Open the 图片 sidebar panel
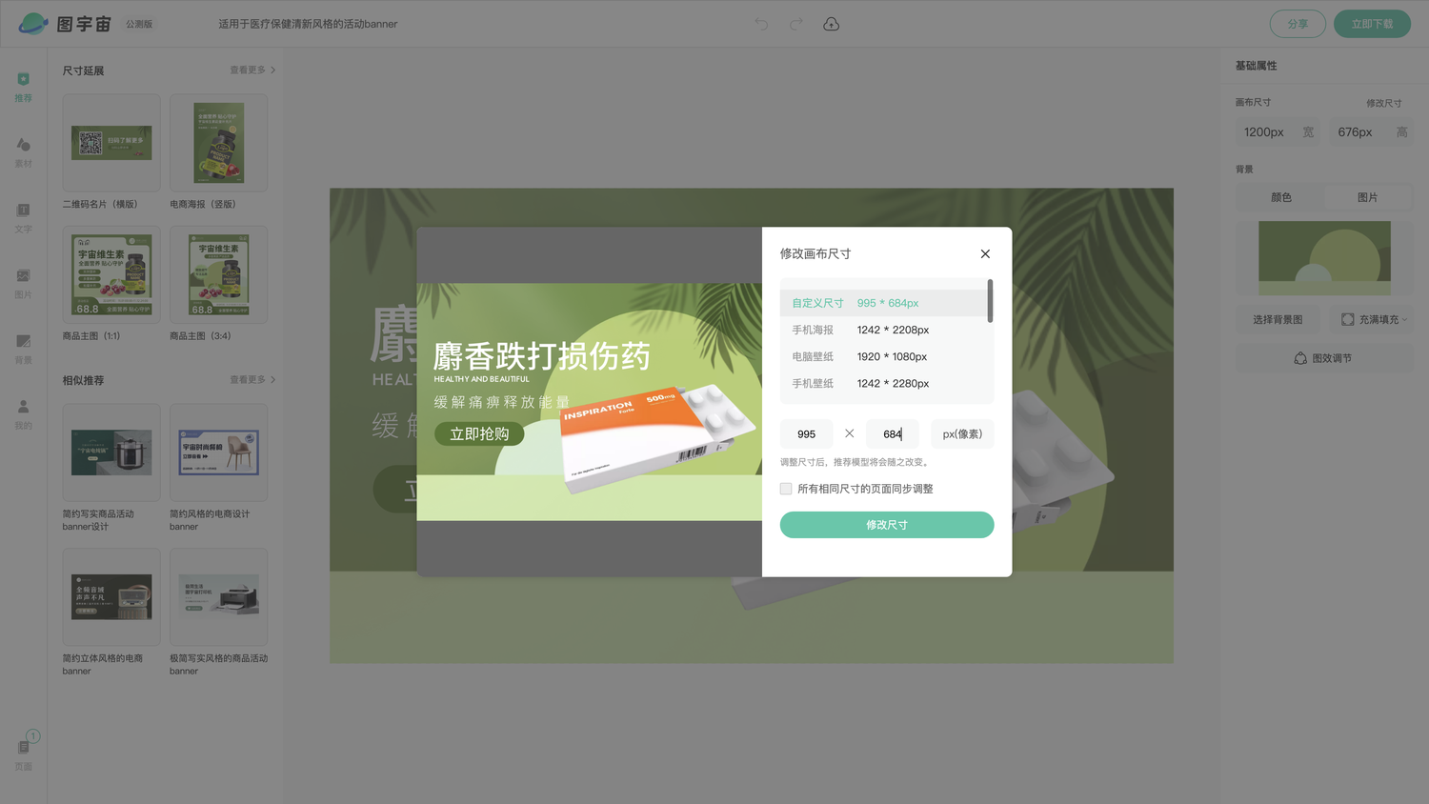This screenshot has width=1429, height=804. click(x=24, y=284)
